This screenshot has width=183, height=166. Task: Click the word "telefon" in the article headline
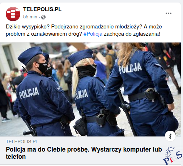[x=16, y=157]
